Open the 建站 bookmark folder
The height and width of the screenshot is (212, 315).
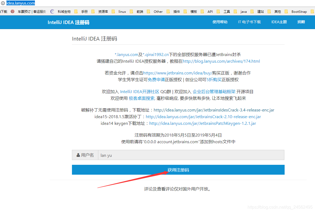[x=257, y=12]
